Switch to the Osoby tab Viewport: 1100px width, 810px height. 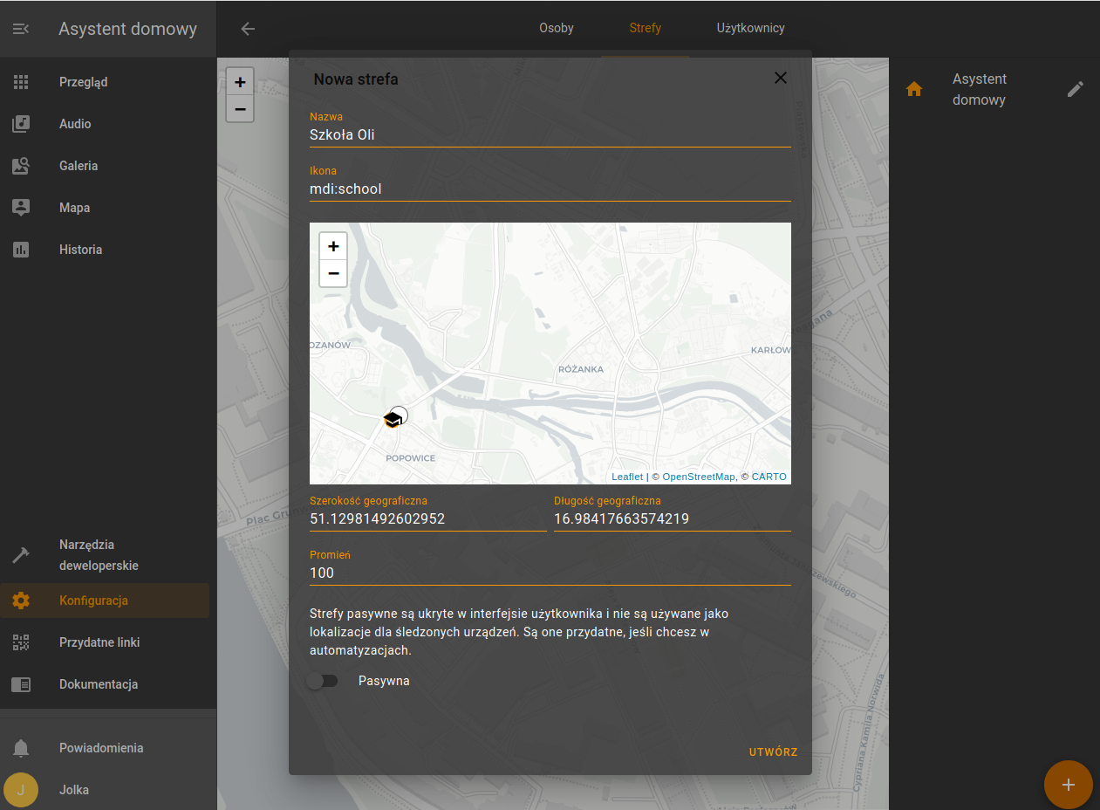(557, 28)
